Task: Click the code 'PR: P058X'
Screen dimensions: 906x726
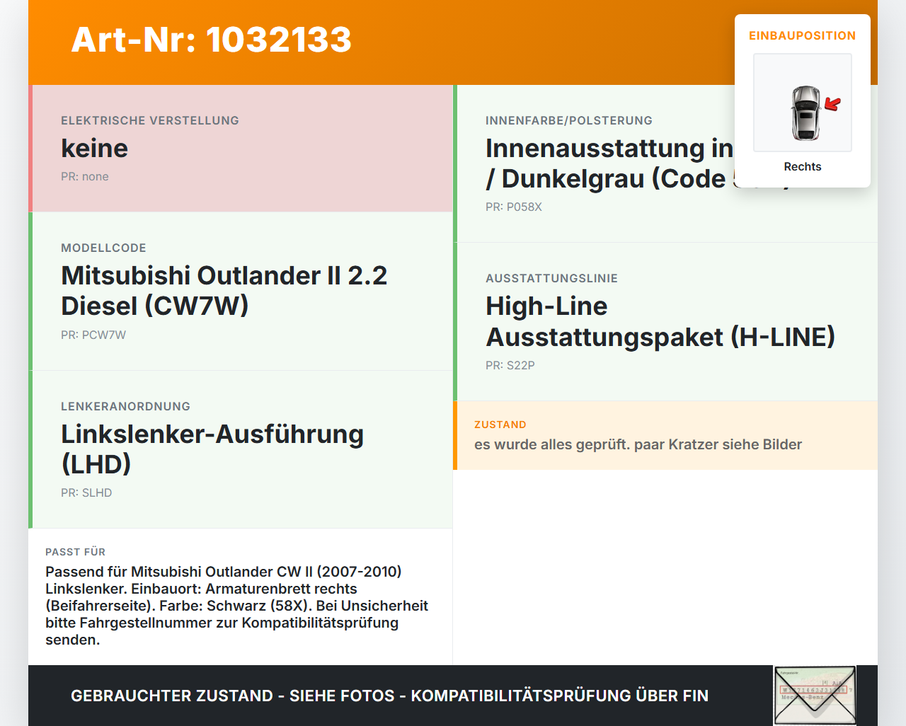Action: tap(514, 207)
